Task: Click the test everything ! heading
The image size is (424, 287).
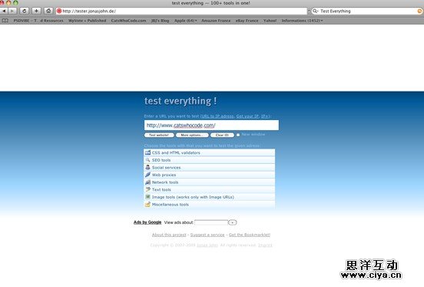Action: pyautogui.click(x=181, y=101)
